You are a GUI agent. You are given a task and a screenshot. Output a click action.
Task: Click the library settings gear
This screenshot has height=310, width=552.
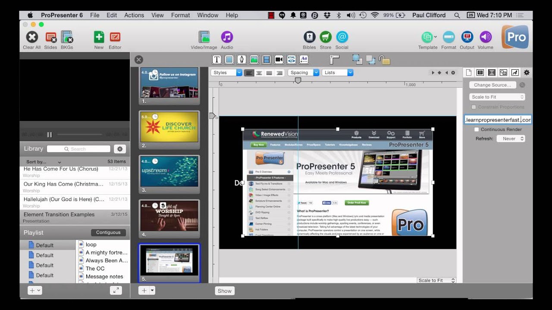tap(120, 149)
